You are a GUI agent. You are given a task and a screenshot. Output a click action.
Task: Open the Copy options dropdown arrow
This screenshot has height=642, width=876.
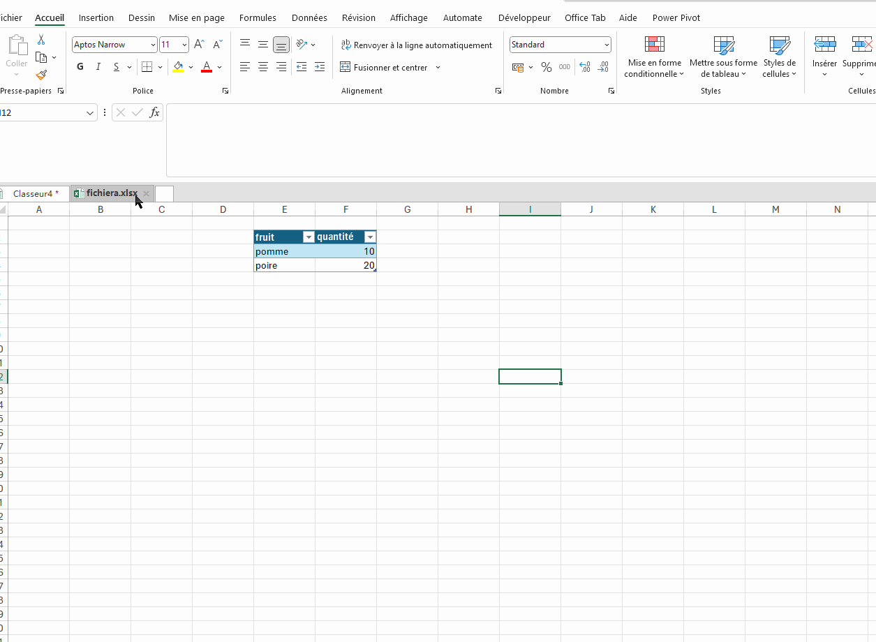(54, 57)
